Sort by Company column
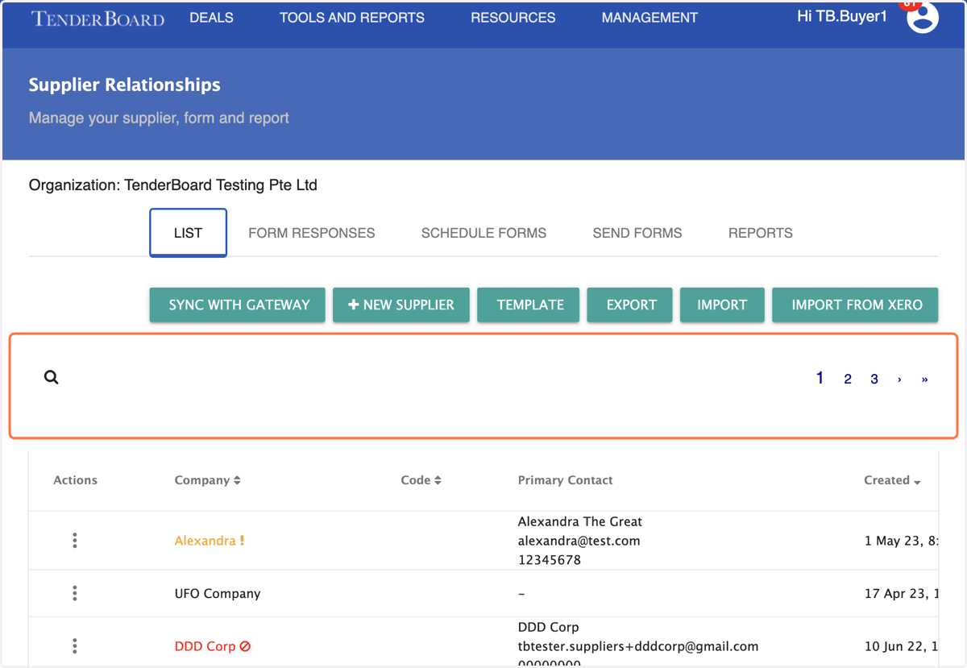This screenshot has height=668, width=967. pos(207,480)
